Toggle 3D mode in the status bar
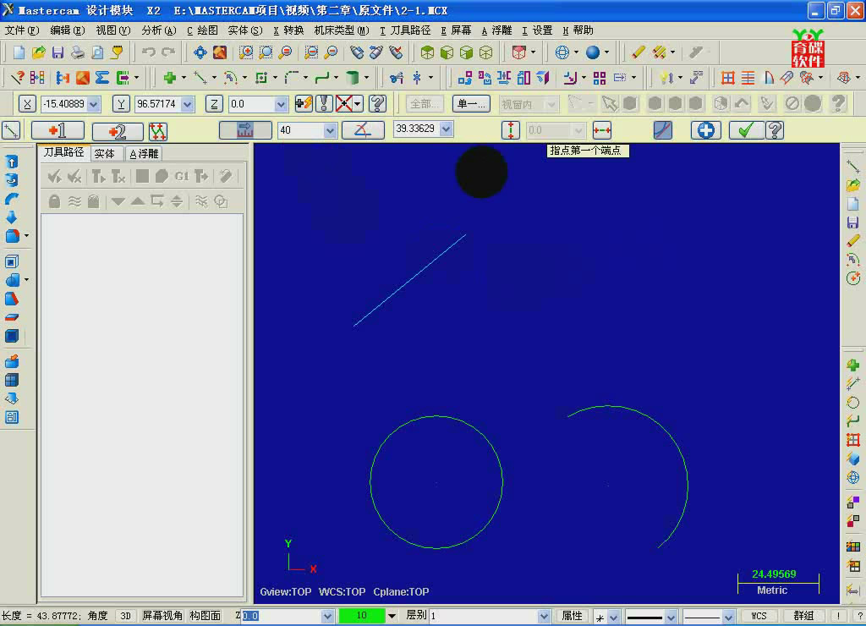This screenshot has width=866, height=626. (x=126, y=616)
